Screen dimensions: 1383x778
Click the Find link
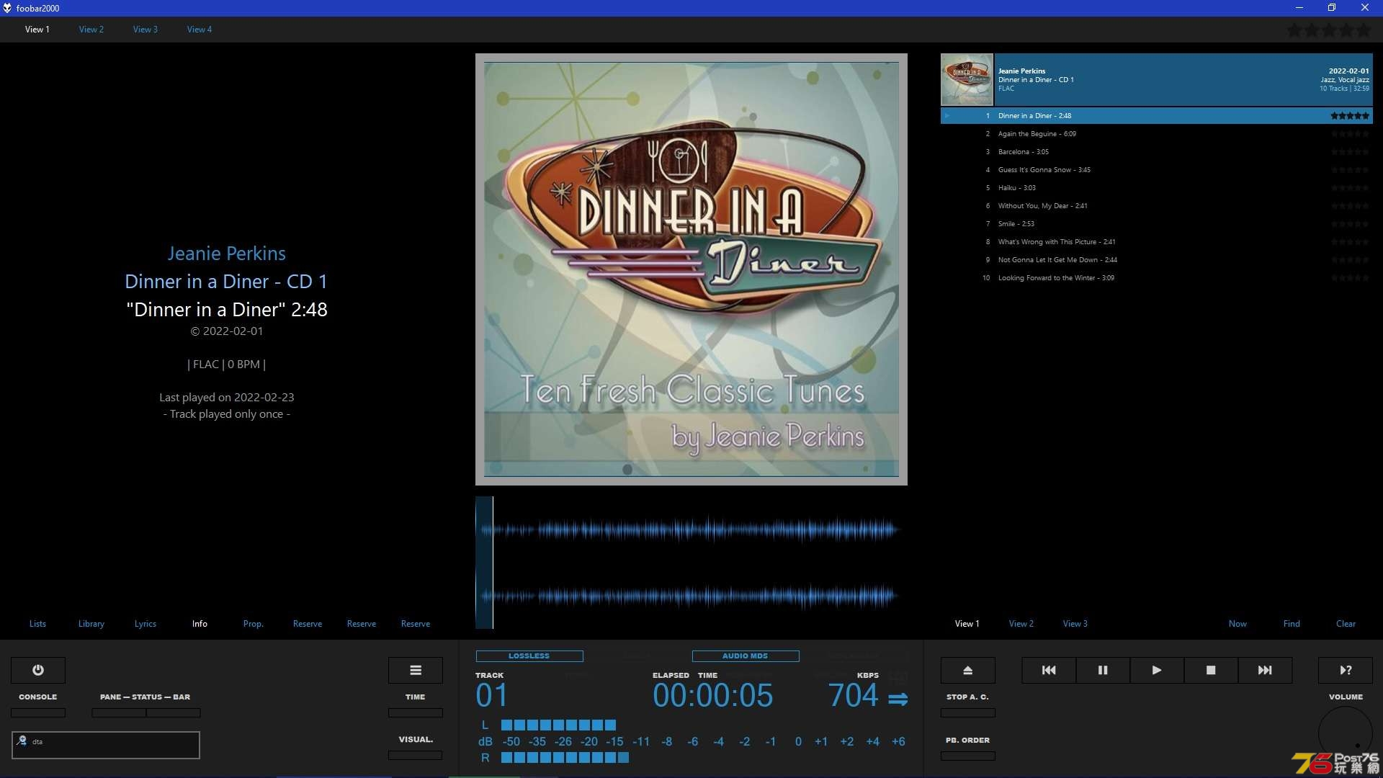click(x=1292, y=624)
